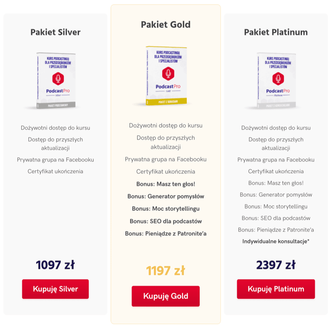Click bold Bonus: Generator pomysłów in Gold
Screen dimensions: 332x329
coord(166,196)
